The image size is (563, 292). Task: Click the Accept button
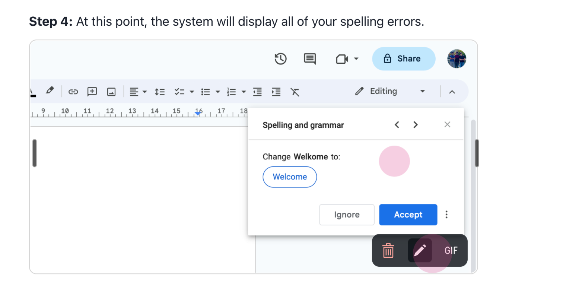point(408,215)
